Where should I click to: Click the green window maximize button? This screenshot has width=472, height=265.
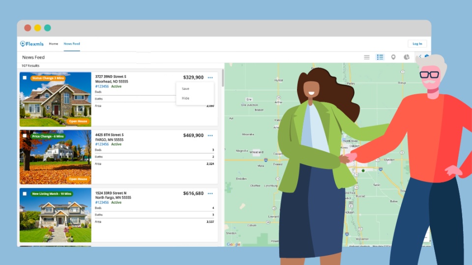(x=48, y=28)
